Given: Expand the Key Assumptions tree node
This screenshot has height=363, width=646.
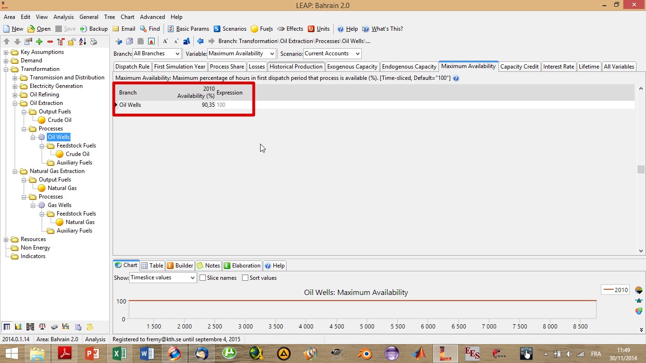Looking at the screenshot, I should point(6,52).
